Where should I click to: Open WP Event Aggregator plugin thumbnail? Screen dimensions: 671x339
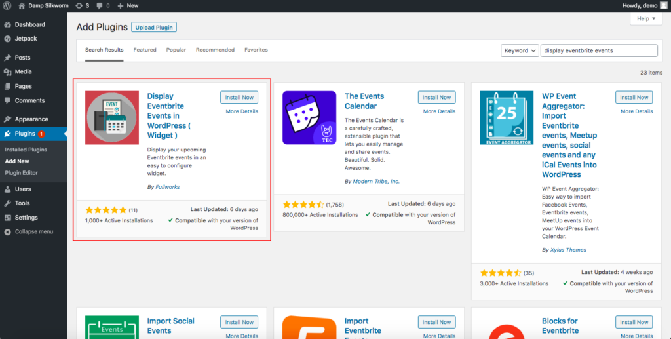(x=507, y=118)
